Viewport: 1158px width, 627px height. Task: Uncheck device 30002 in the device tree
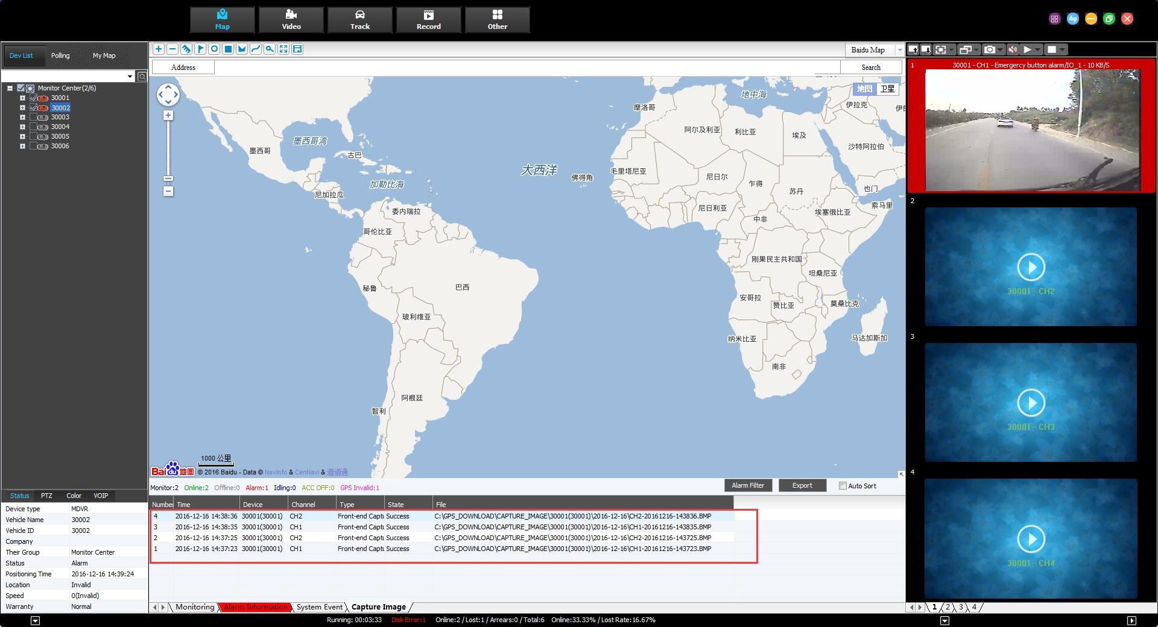pos(33,107)
